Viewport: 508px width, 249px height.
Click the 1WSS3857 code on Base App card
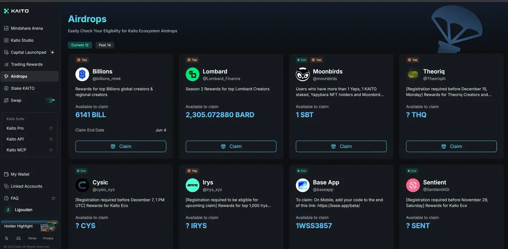(x=314, y=226)
